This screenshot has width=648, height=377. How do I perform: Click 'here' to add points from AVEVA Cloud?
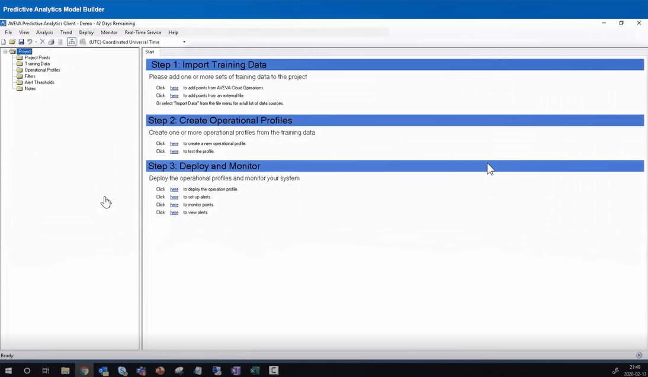point(174,88)
